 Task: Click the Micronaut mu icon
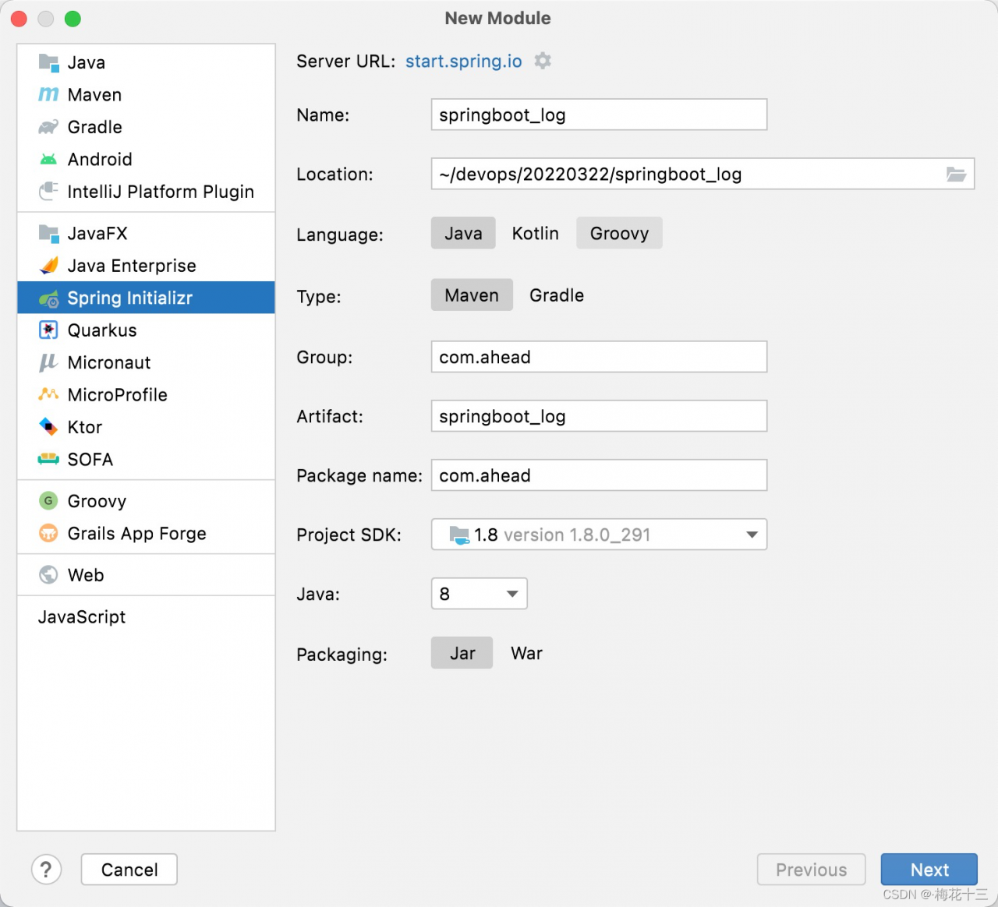pyautogui.click(x=48, y=362)
